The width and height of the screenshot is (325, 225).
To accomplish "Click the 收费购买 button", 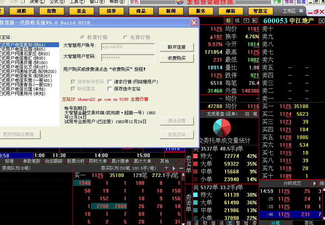I will 177,58.
